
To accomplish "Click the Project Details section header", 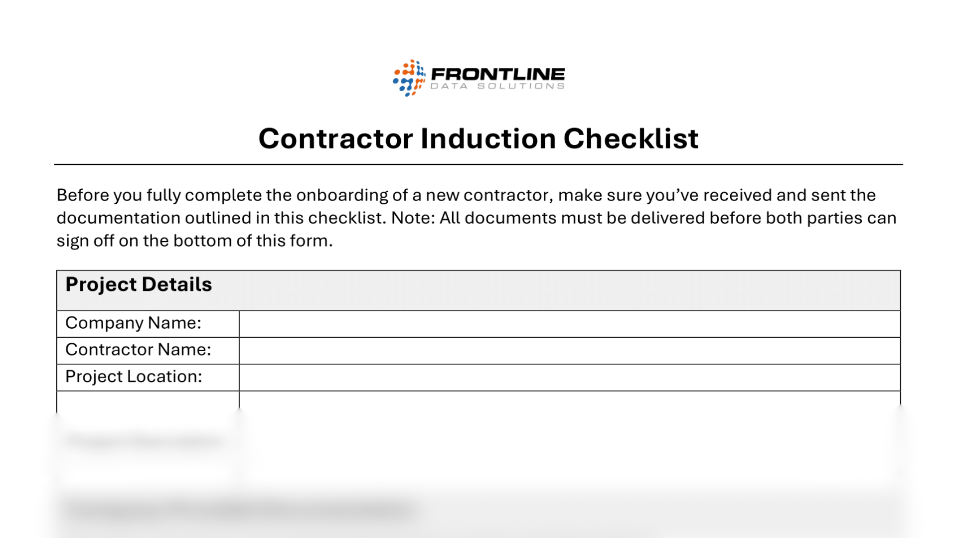I will coord(139,284).
